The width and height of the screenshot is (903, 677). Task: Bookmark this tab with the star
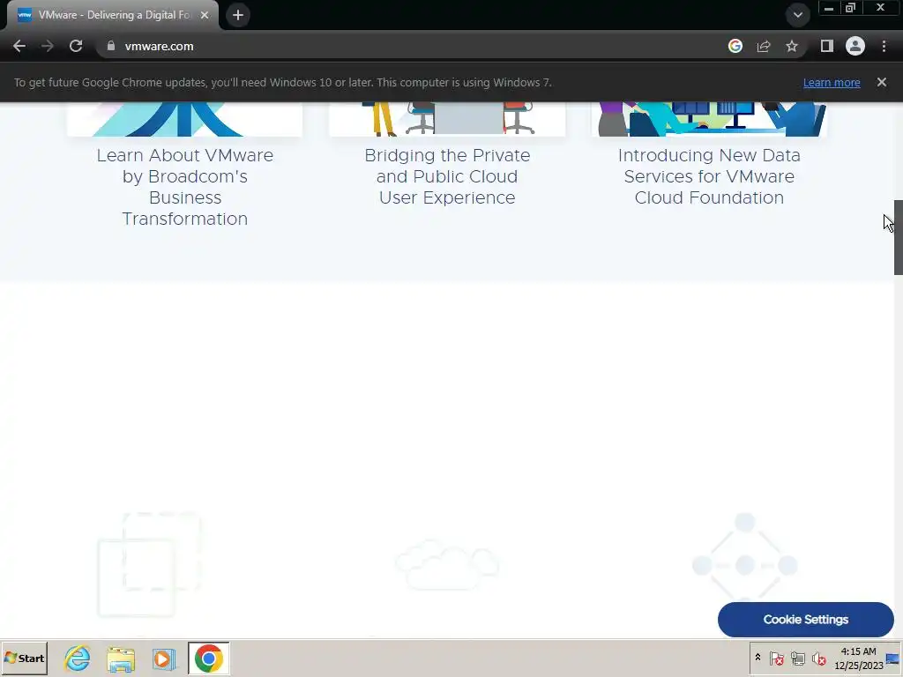[792, 46]
